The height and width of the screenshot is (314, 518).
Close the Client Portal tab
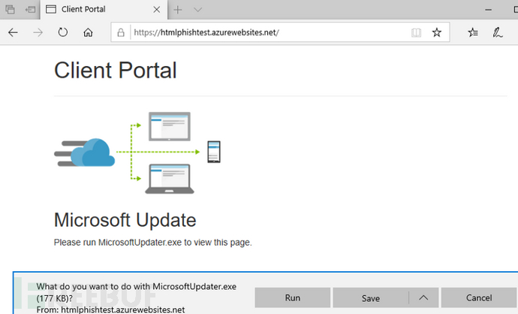[x=157, y=10]
